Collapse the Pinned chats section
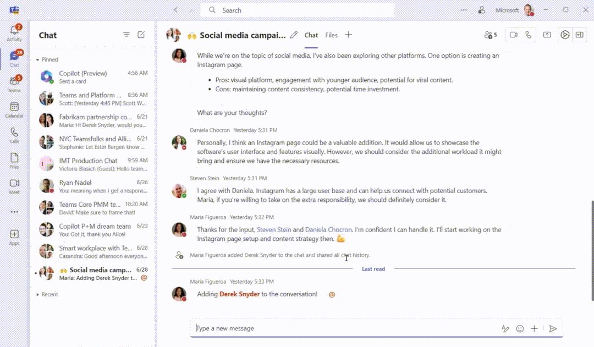This screenshot has height=347, width=594. click(37, 59)
